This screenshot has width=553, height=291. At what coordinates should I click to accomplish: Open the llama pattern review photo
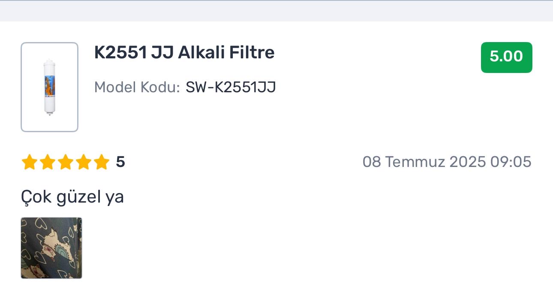pyautogui.click(x=51, y=248)
